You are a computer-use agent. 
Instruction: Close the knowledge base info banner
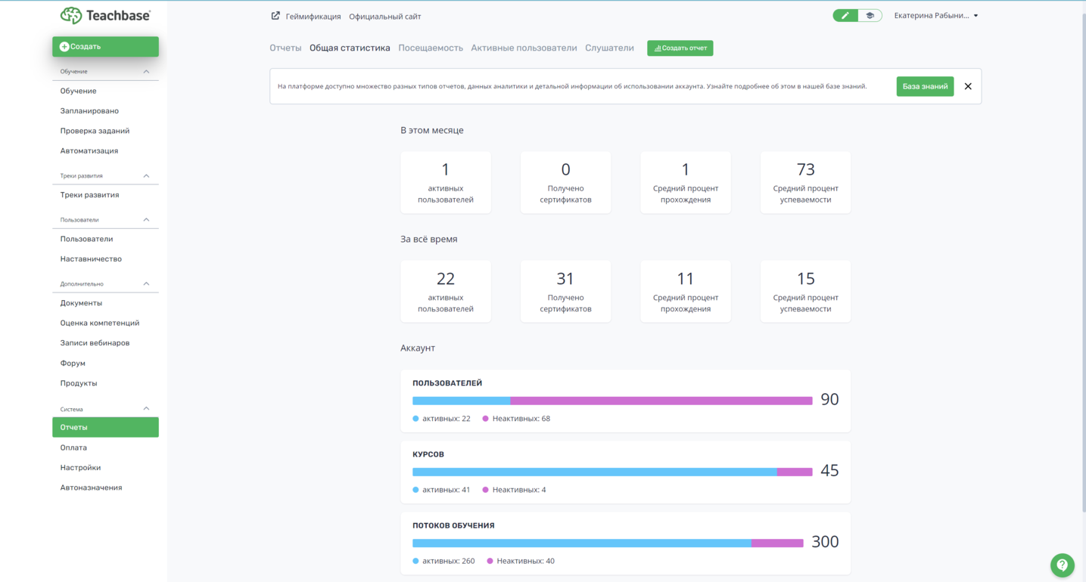click(x=968, y=86)
